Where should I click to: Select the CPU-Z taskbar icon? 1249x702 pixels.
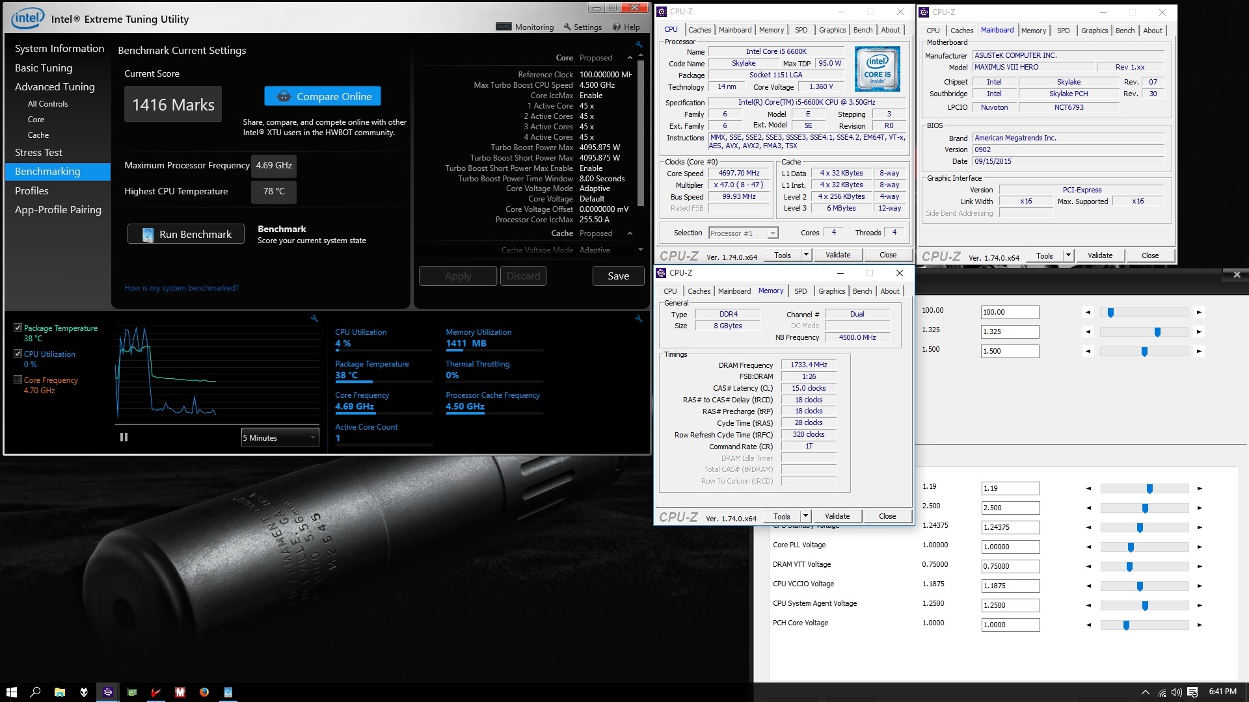pos(108,692)
